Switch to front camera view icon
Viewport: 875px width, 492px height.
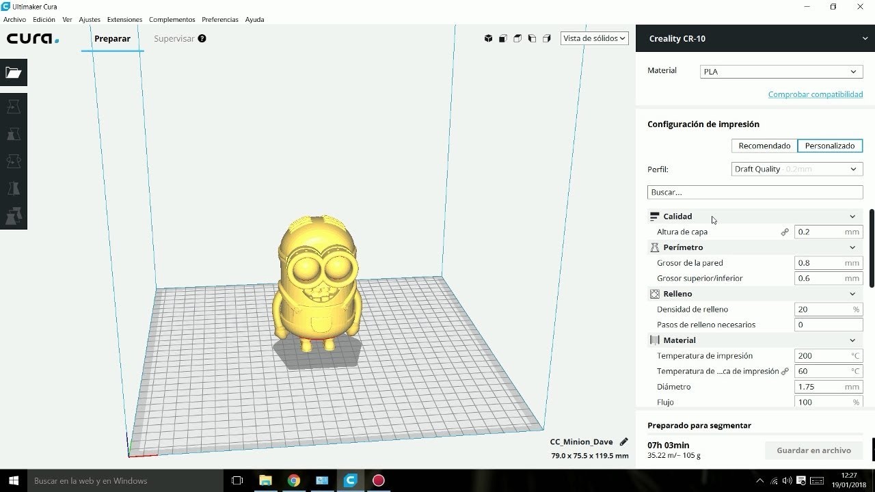click(x=503, y=39)
